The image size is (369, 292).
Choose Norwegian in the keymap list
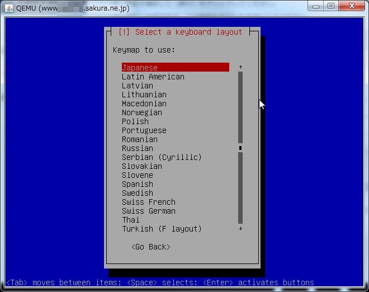[x=142, y=112]
